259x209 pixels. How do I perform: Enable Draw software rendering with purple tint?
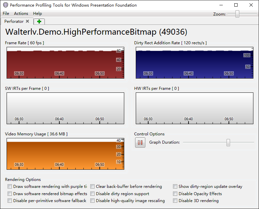[10, 187]
